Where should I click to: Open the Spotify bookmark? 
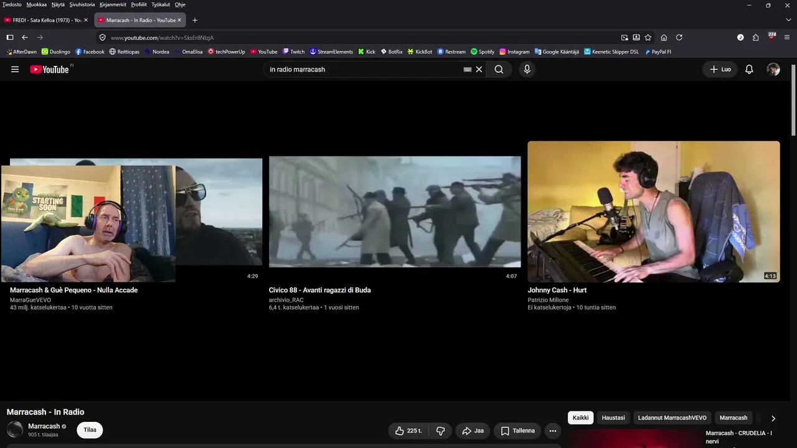(x=483, y=52)
